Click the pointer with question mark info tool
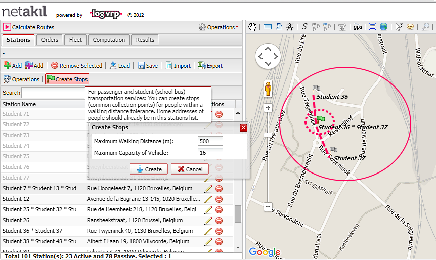 click(x=399, y=27)
